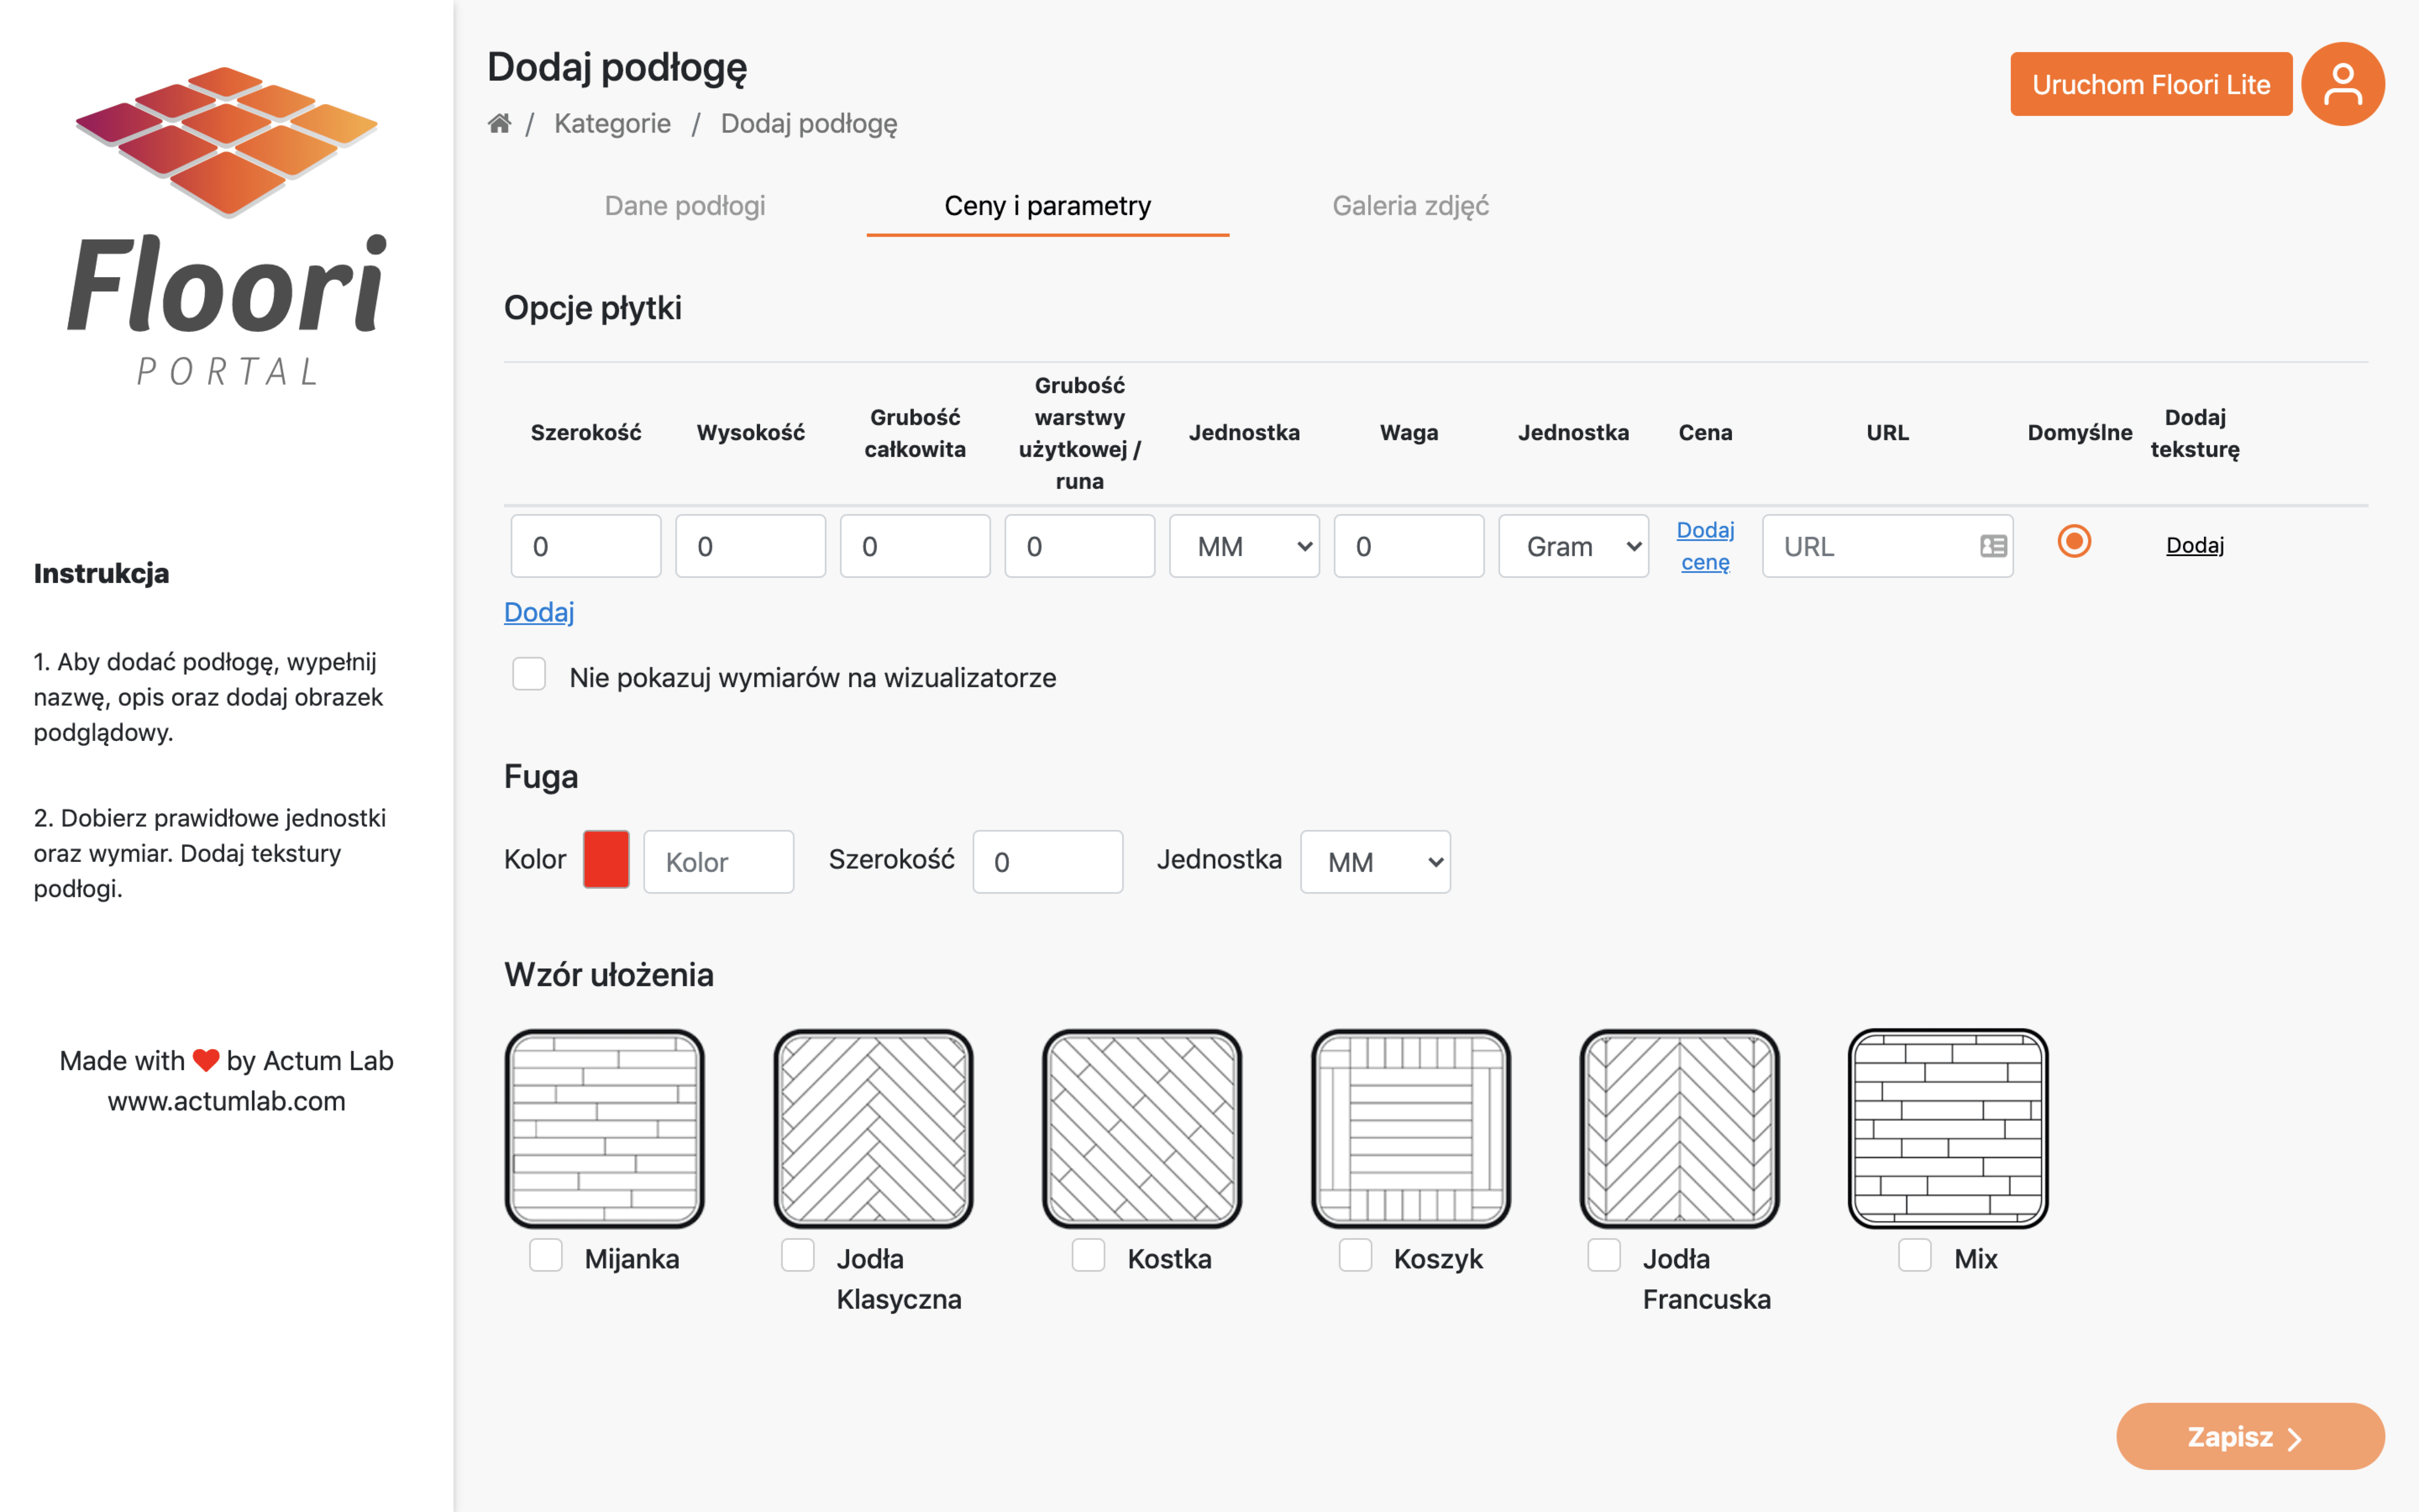Focus the Wysokość input field
The width and height of the screenshot is (2419, 1512).
[x=751, y=546]
